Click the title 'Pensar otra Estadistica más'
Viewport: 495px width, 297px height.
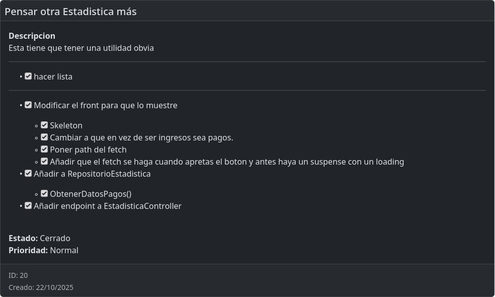coord(70,12)
